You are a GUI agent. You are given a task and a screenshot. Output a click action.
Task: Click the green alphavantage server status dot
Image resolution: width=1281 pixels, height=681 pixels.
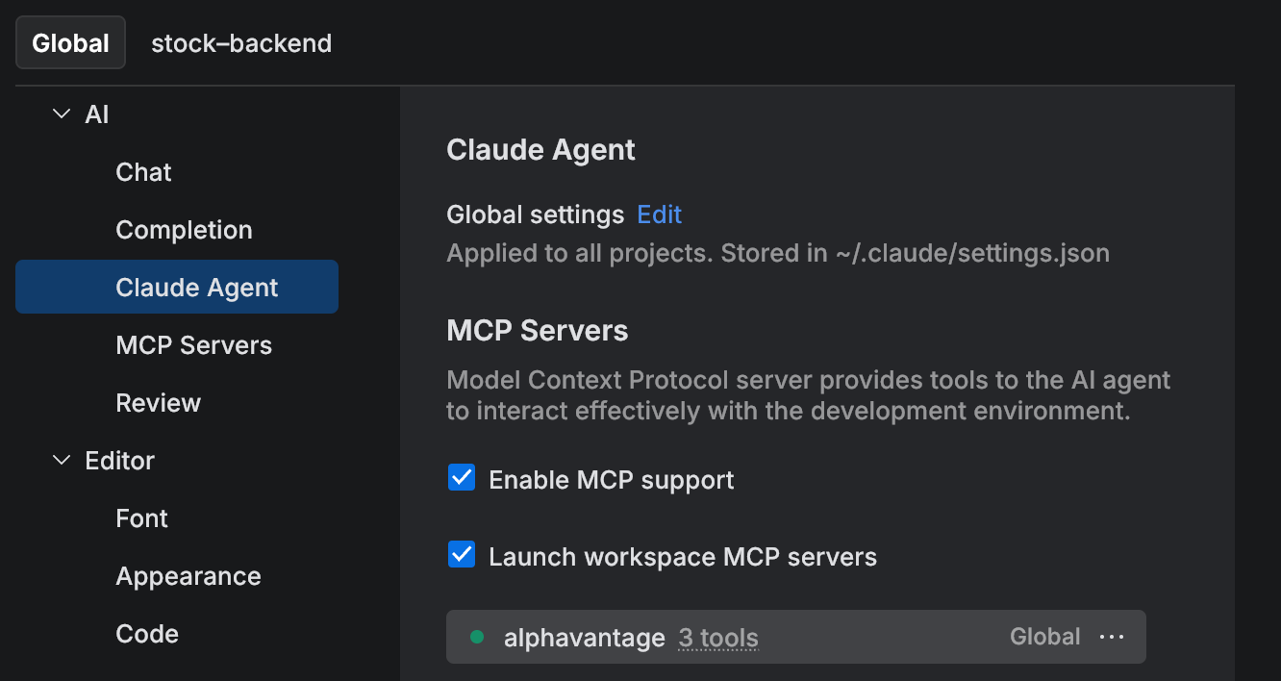tap(476, 637)
